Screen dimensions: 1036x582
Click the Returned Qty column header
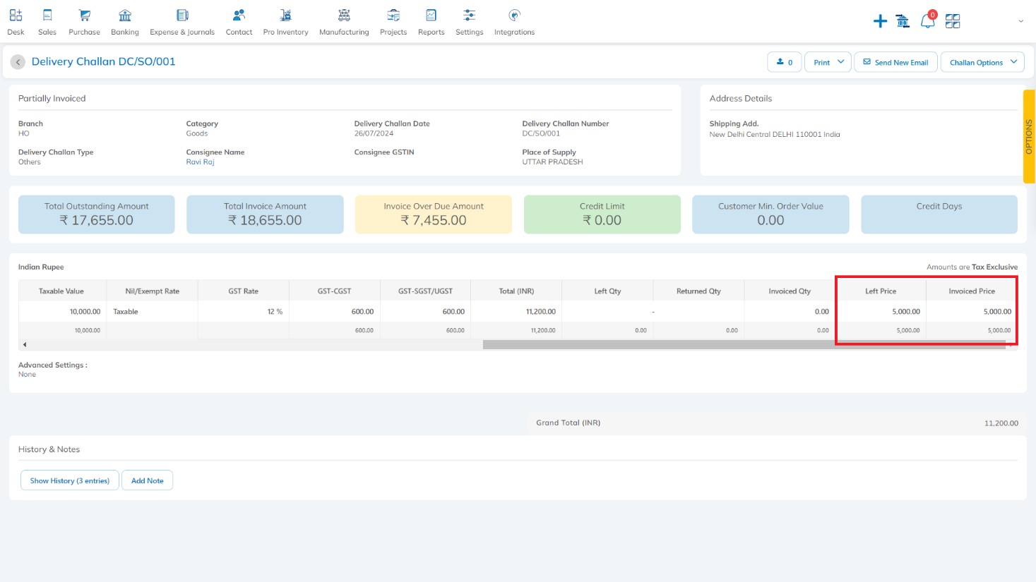click(x=698, y=291)
